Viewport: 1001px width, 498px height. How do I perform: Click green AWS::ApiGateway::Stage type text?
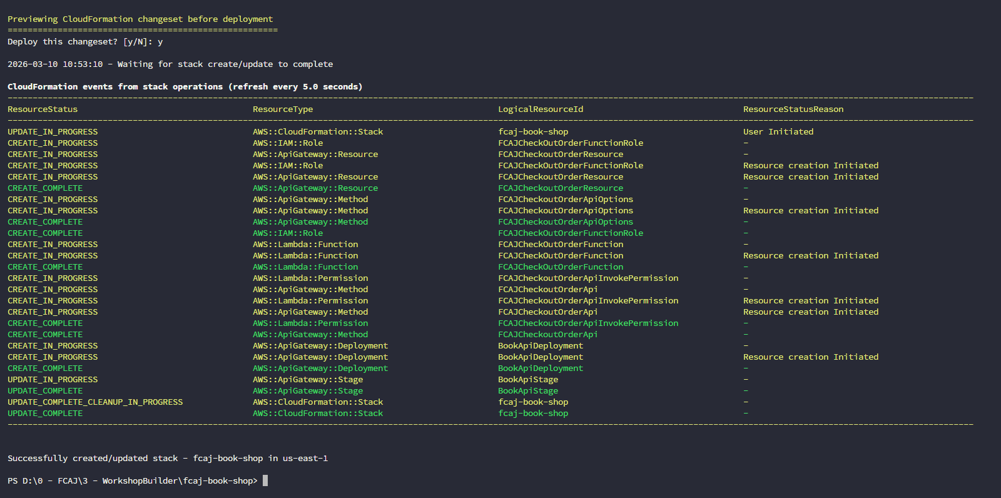308,390
